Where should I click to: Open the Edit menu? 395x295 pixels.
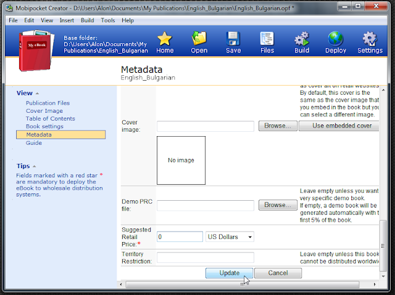(29, 20)
